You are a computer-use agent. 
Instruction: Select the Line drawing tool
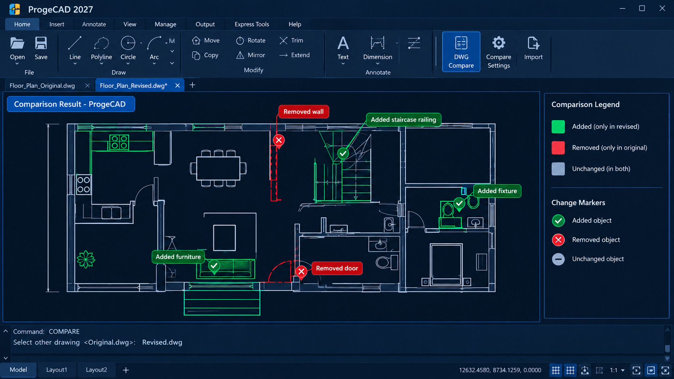(75, 48)
